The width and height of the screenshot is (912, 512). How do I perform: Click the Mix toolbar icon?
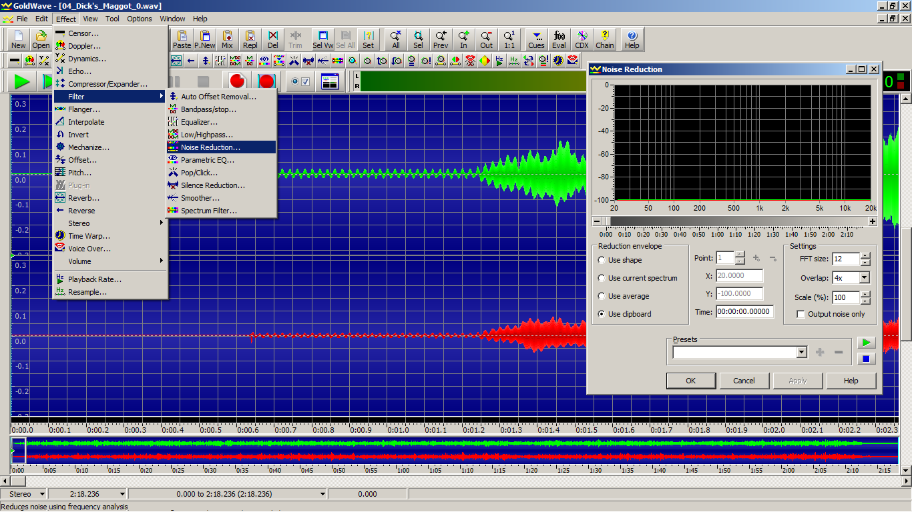point(227,39)
